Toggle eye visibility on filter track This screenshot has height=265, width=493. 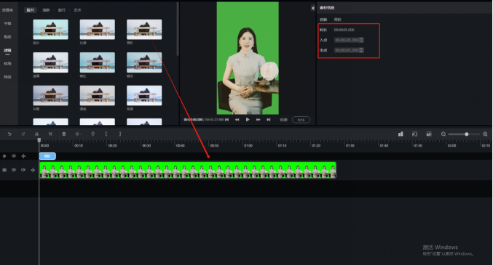click(14, 156)
